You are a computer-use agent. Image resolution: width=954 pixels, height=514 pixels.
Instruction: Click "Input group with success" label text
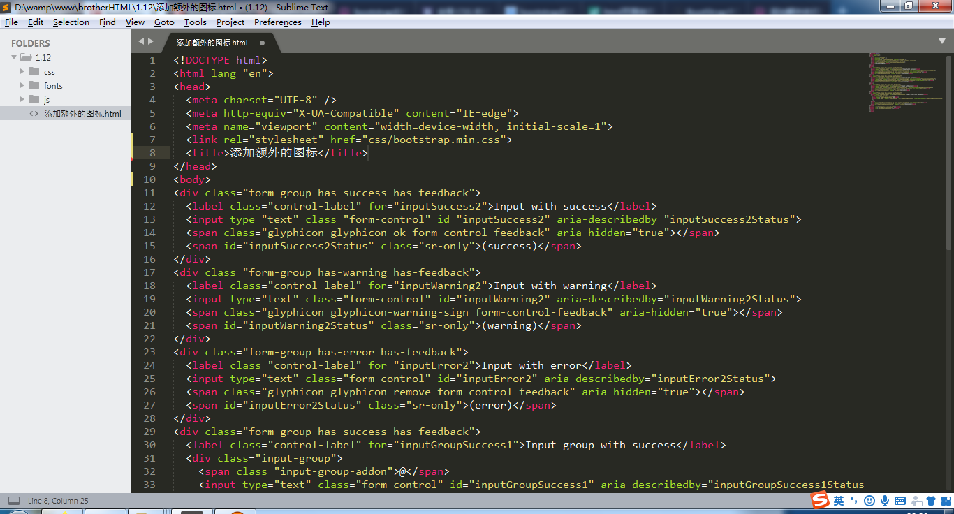click(601, 445)
